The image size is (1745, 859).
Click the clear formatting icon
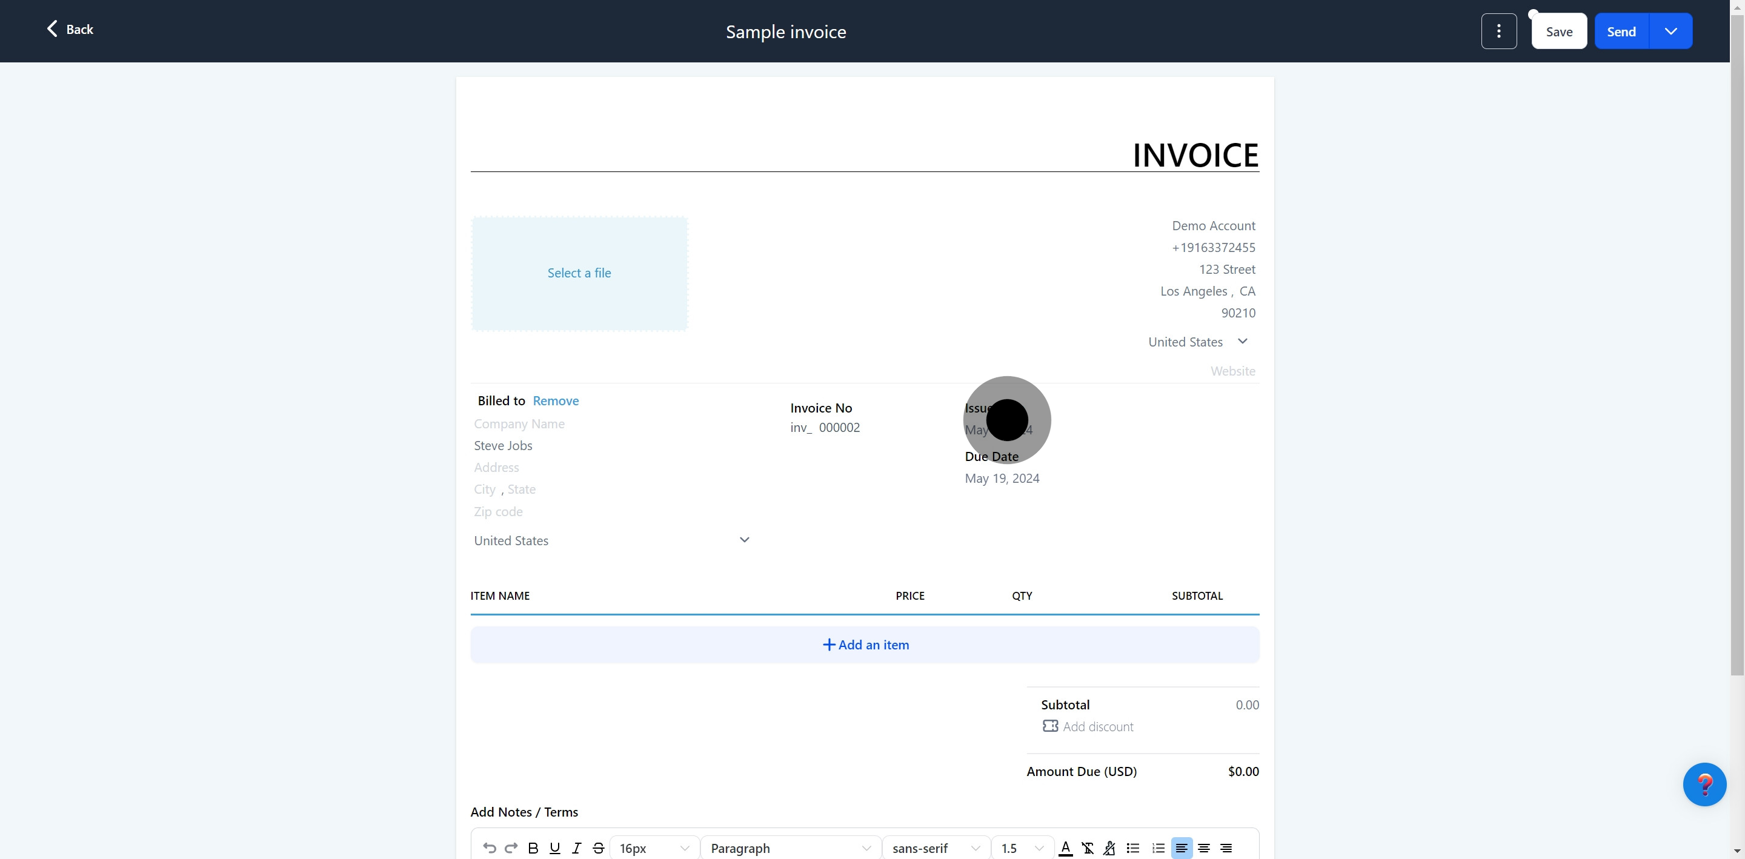coord(1087,847)
